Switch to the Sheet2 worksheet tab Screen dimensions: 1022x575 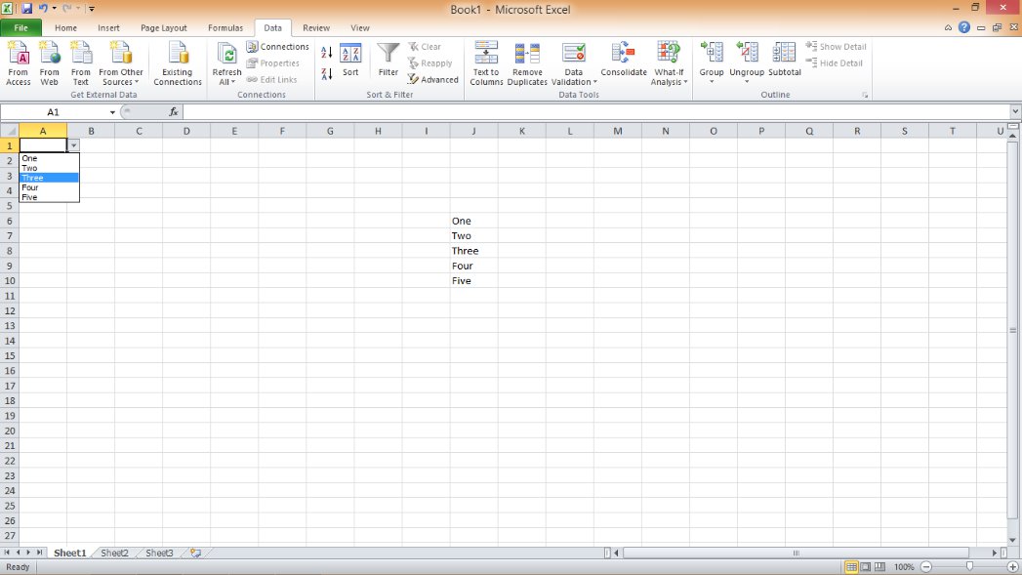pos(114,553)
